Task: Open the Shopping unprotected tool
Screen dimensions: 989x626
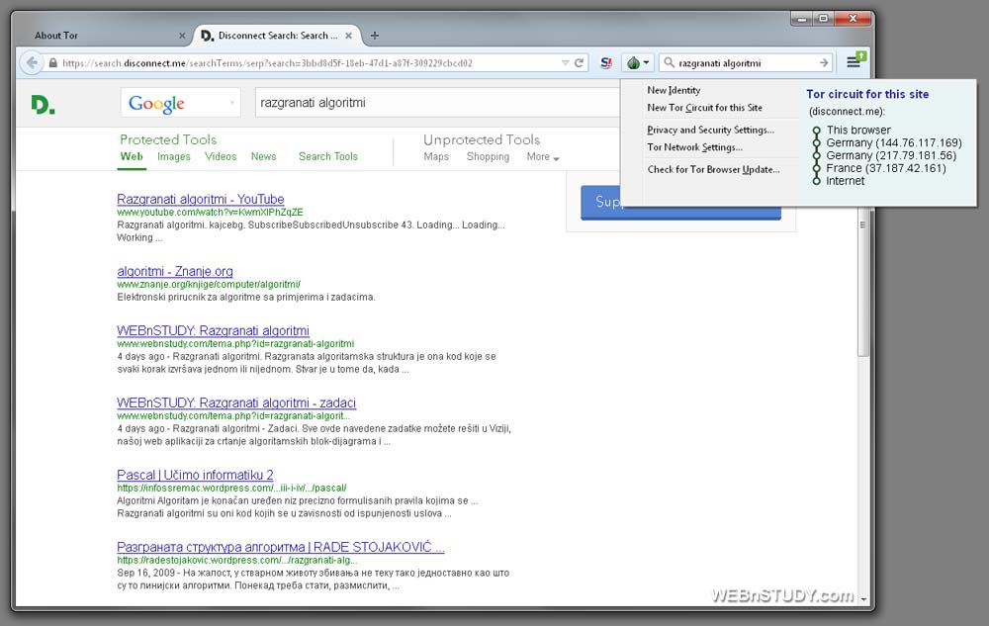Action: click(x=489, y=156)
